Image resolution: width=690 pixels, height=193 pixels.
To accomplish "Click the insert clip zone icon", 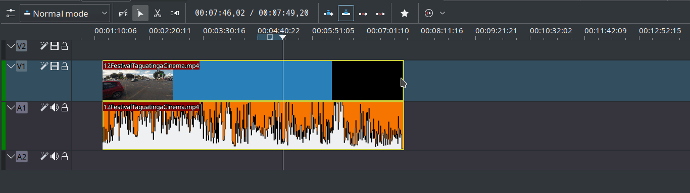I will click(x=329, y=14).
